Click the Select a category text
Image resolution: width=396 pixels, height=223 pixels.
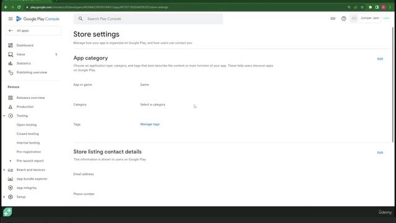pyautogui.click(x=153, y=105)
